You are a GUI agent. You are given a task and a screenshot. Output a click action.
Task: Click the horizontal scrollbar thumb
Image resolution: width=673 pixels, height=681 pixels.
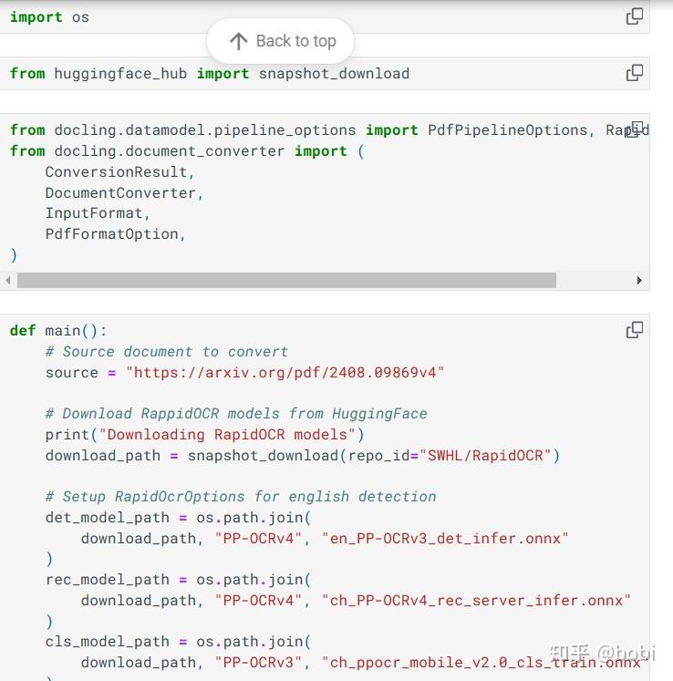286,281
